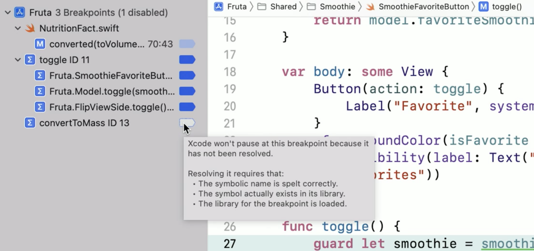Toggle the unresolved convertToMass ID 13 breakpoint
The height and width of the screenshot is (251, 534).
pyautogui.click(x=187, y=123)
